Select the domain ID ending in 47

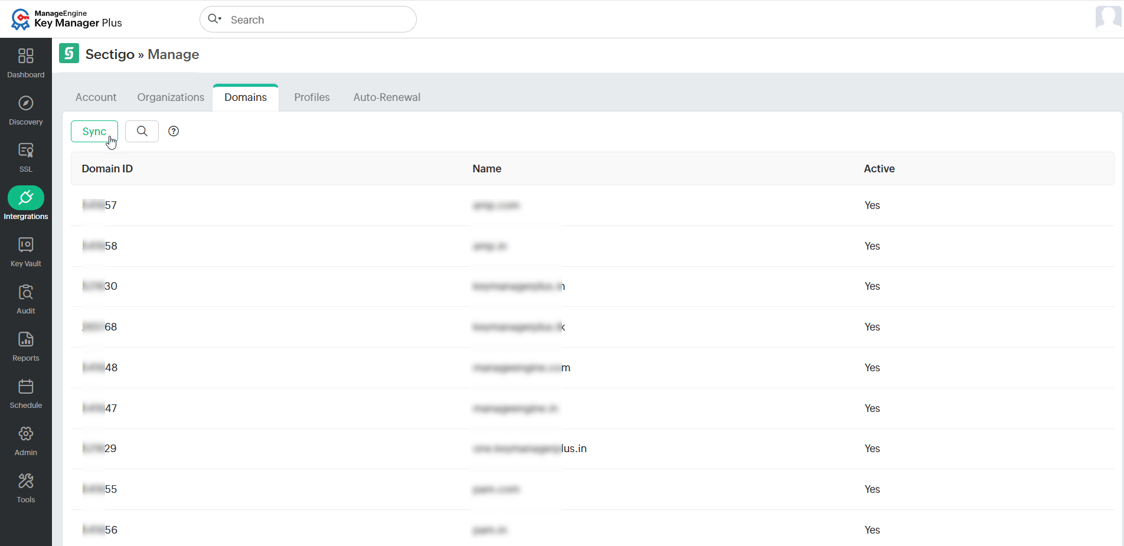click(100, 408)
